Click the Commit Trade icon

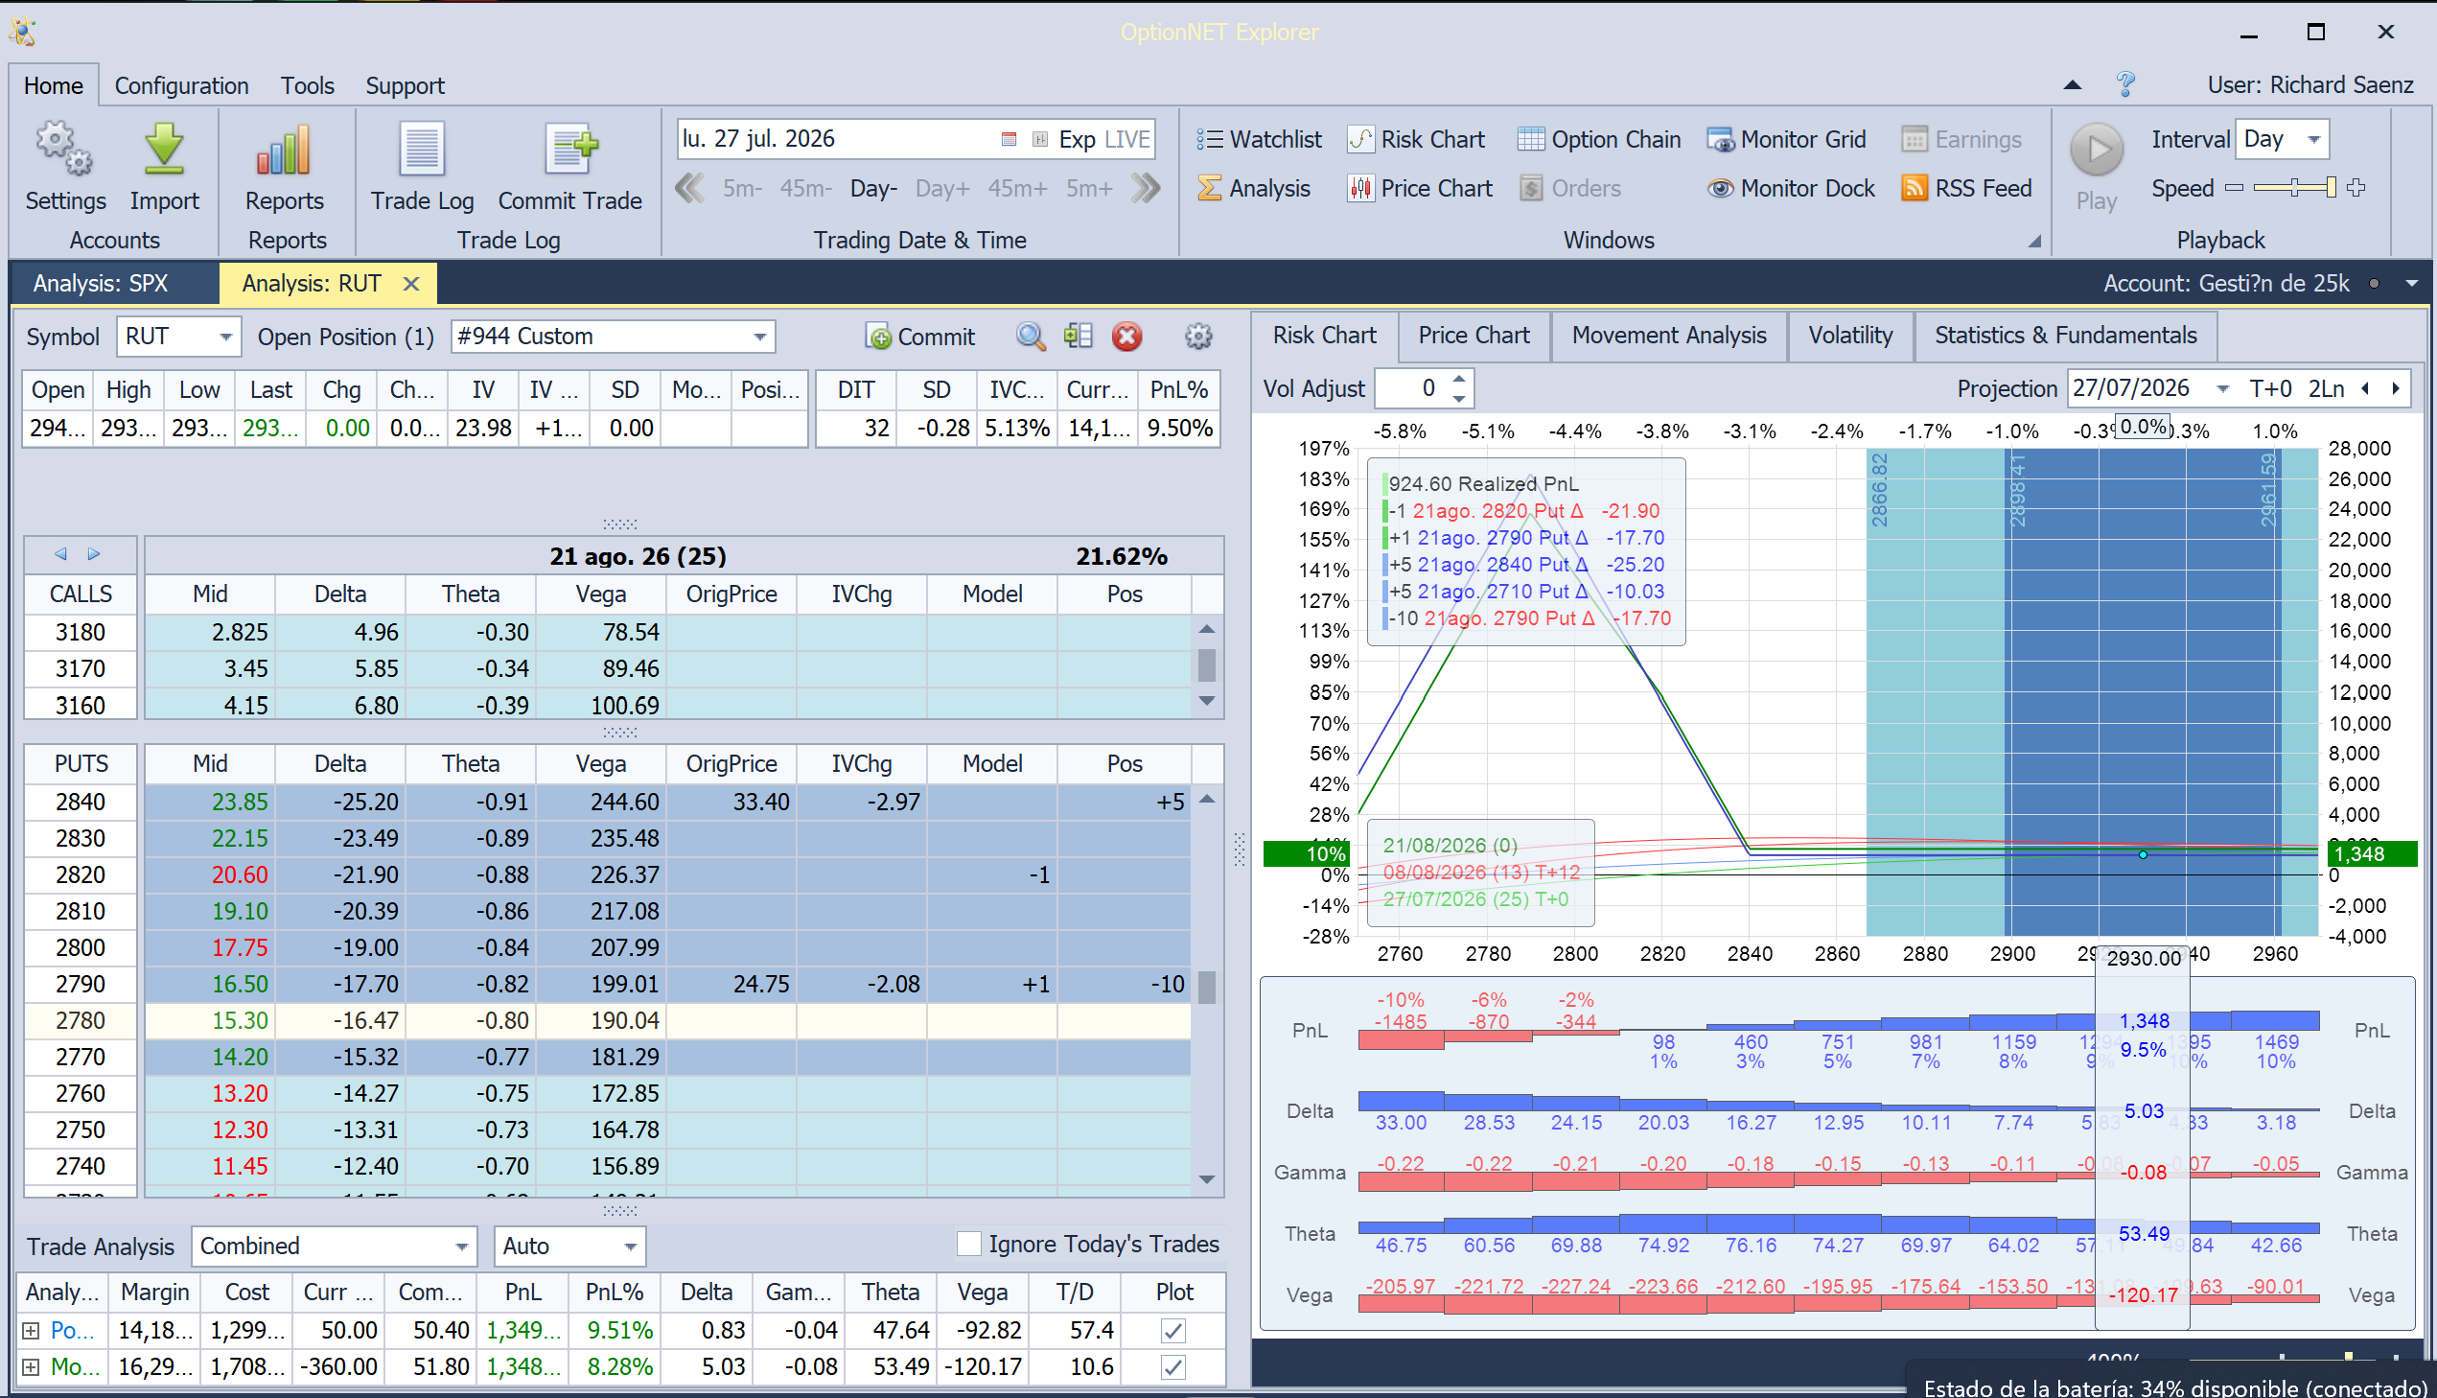pyautogui.click(x=570, y=150)
